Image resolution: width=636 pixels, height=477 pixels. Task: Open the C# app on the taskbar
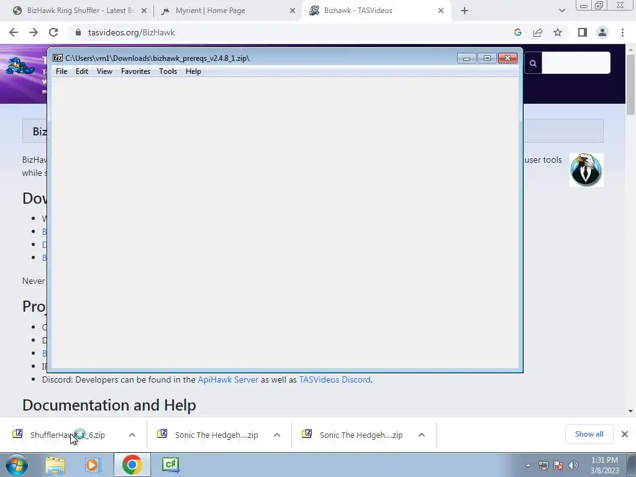170,465
